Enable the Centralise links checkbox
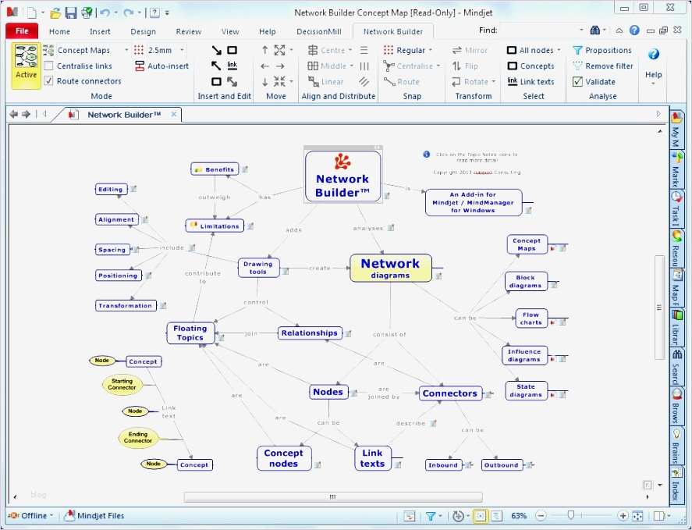The height and width of the screenshot is (530, 692). point(49,66)
